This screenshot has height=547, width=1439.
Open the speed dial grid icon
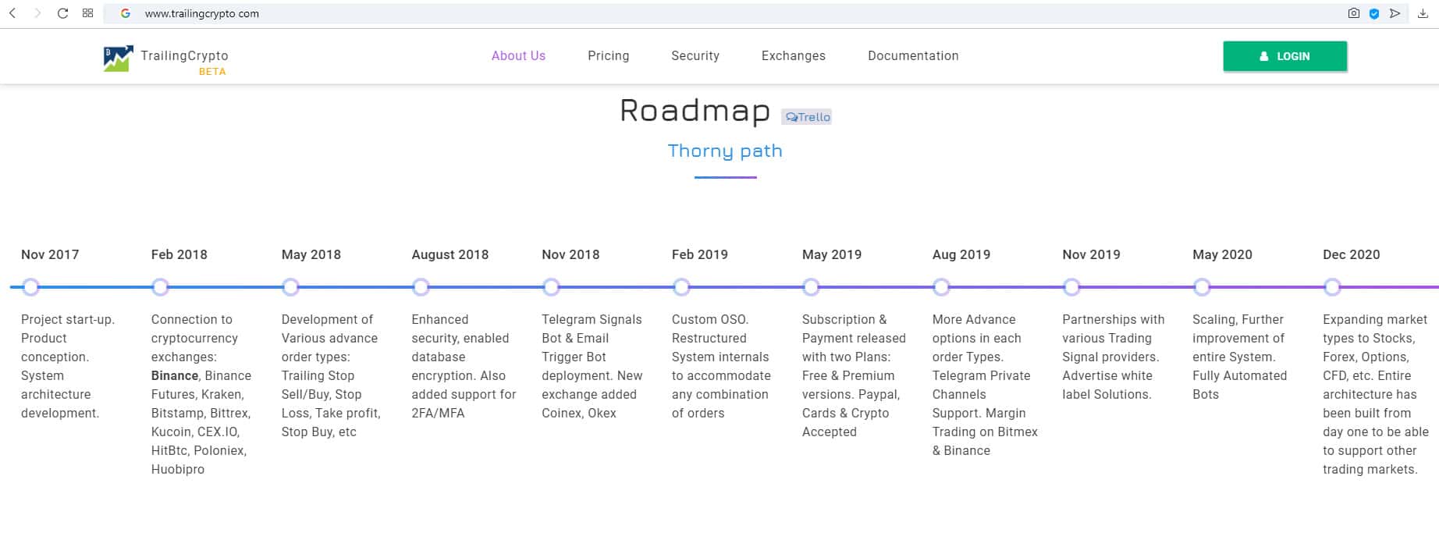87,13
